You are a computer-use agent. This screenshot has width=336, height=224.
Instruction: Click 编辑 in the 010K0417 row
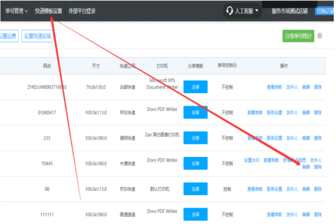click(306, 112)
